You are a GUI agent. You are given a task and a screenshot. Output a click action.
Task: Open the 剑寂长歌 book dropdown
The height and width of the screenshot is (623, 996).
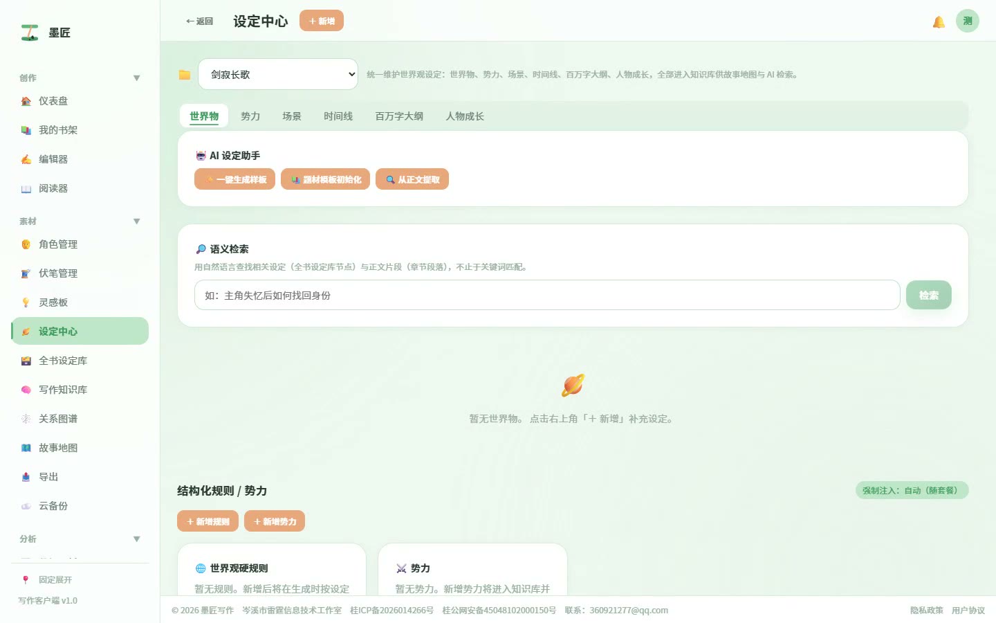pos(278,74)
